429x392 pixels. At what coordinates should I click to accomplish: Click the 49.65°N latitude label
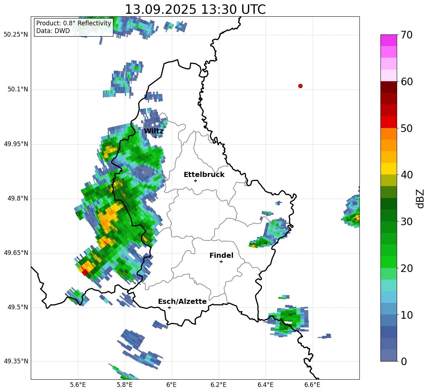tap(16, 253)
